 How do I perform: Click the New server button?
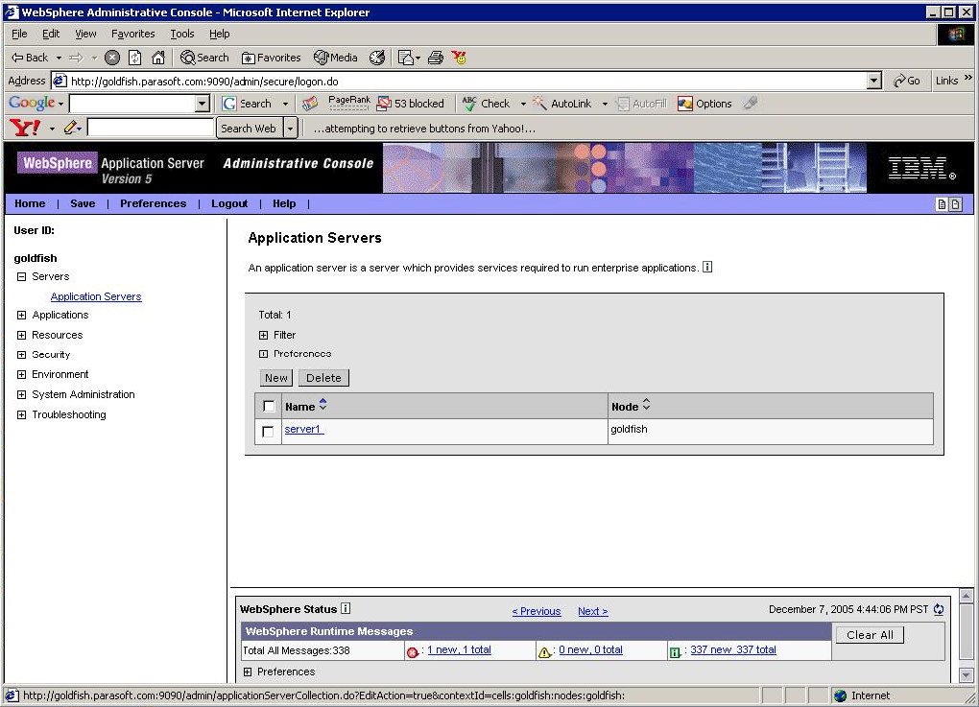tap(276, 378)
